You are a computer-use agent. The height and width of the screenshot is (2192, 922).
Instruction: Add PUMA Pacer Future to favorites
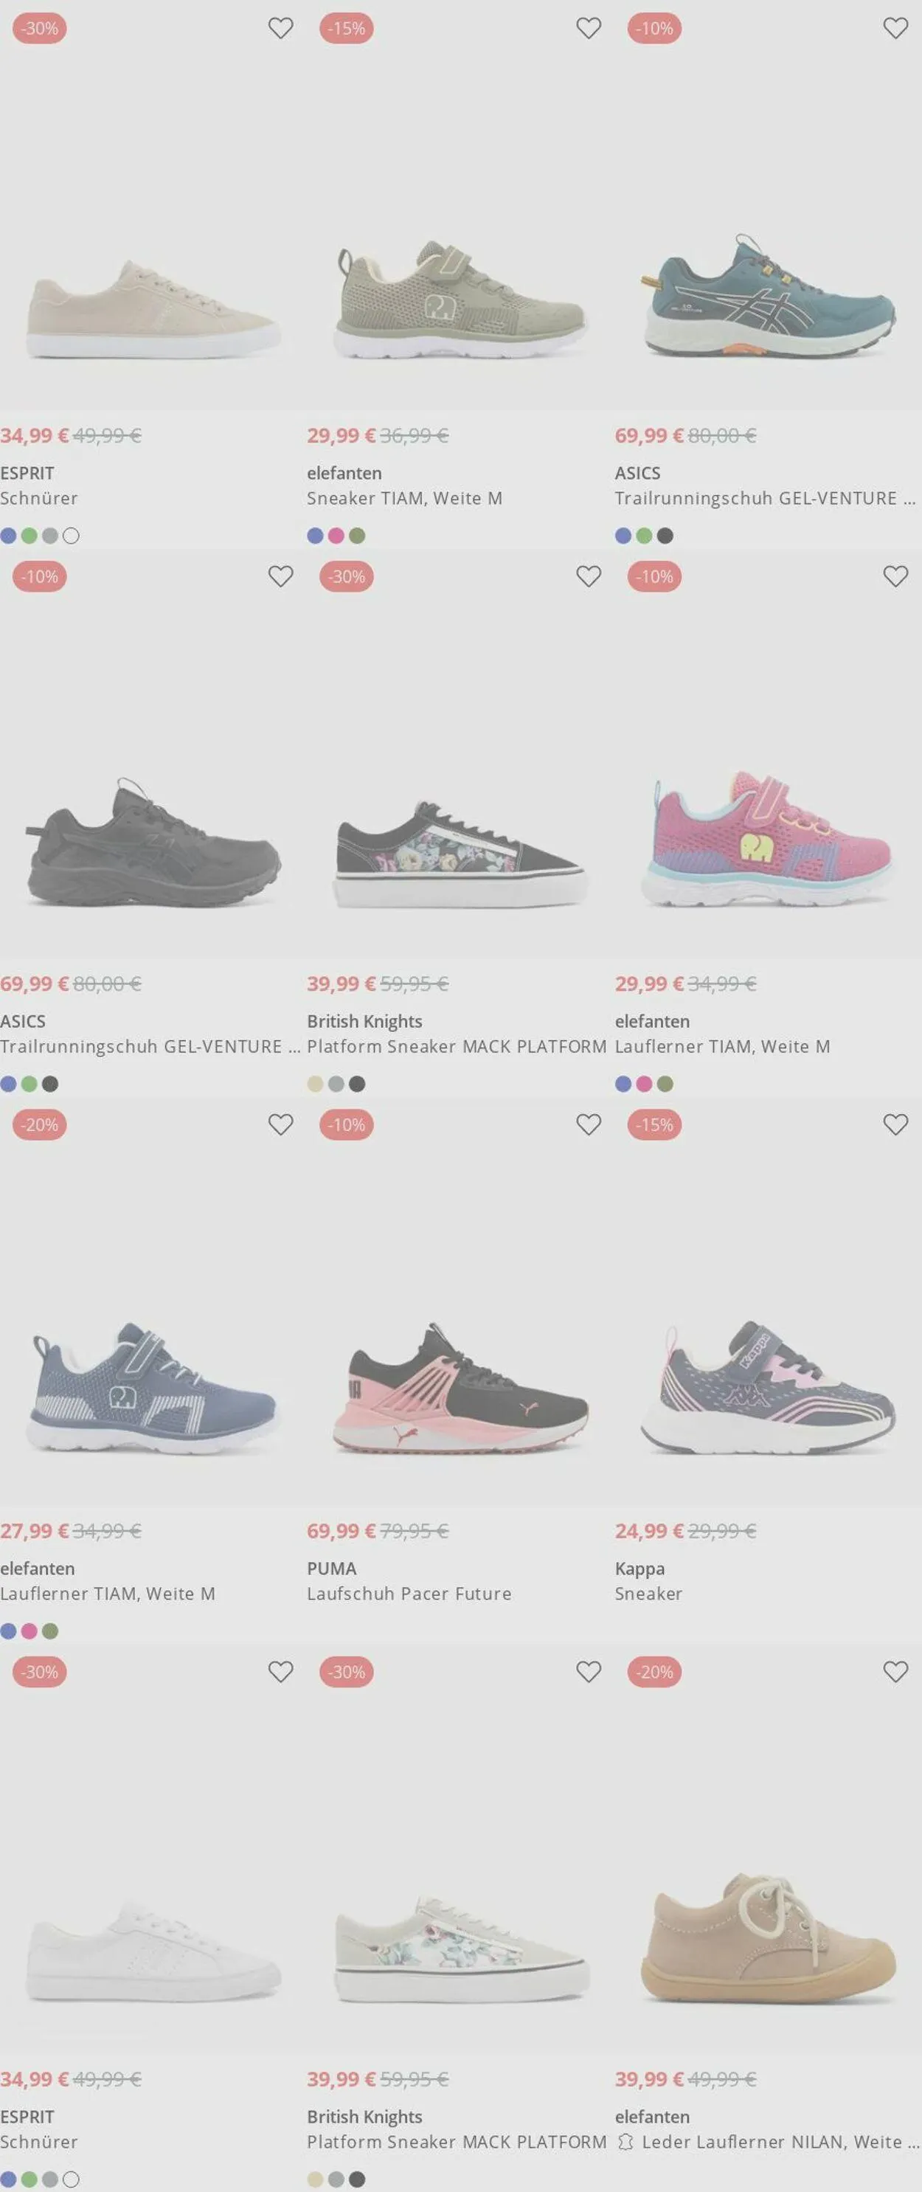[589, 1124]
